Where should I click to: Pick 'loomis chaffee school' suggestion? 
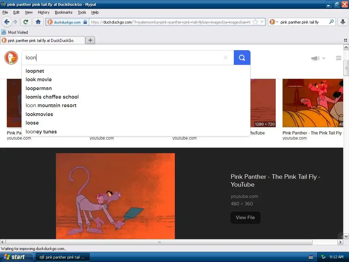[136, 97]
